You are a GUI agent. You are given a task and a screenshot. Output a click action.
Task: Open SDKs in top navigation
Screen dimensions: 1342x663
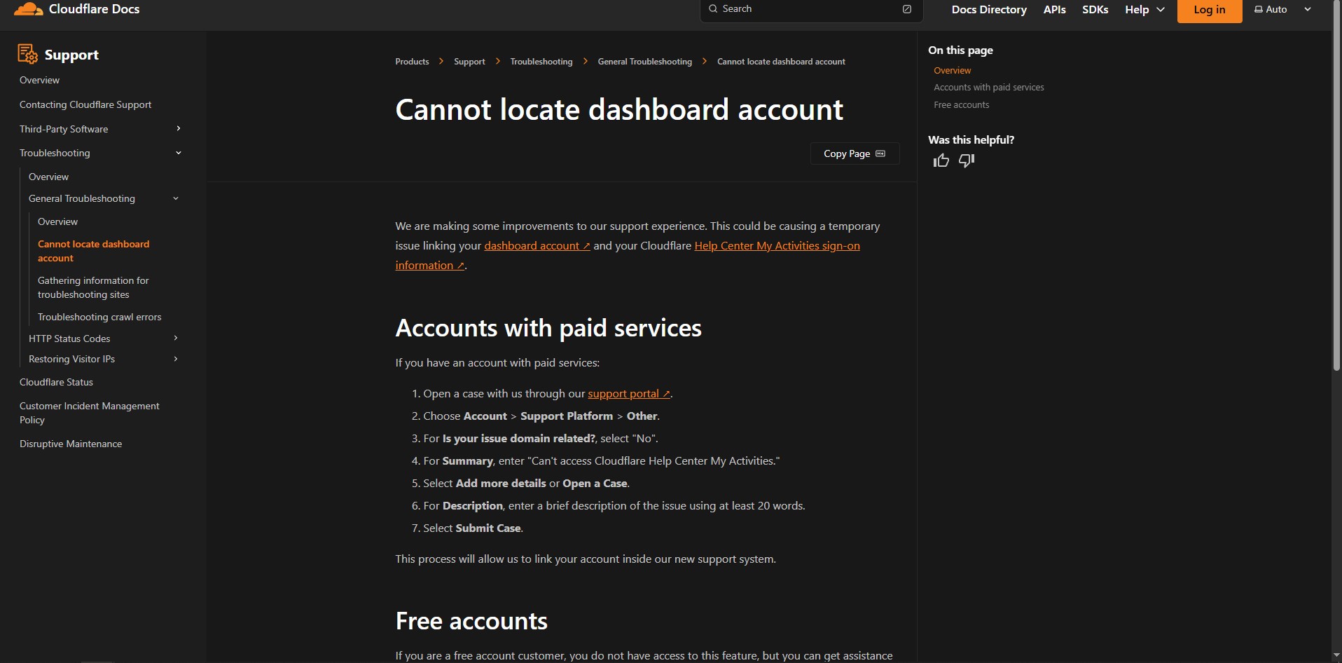(1095, 10)
